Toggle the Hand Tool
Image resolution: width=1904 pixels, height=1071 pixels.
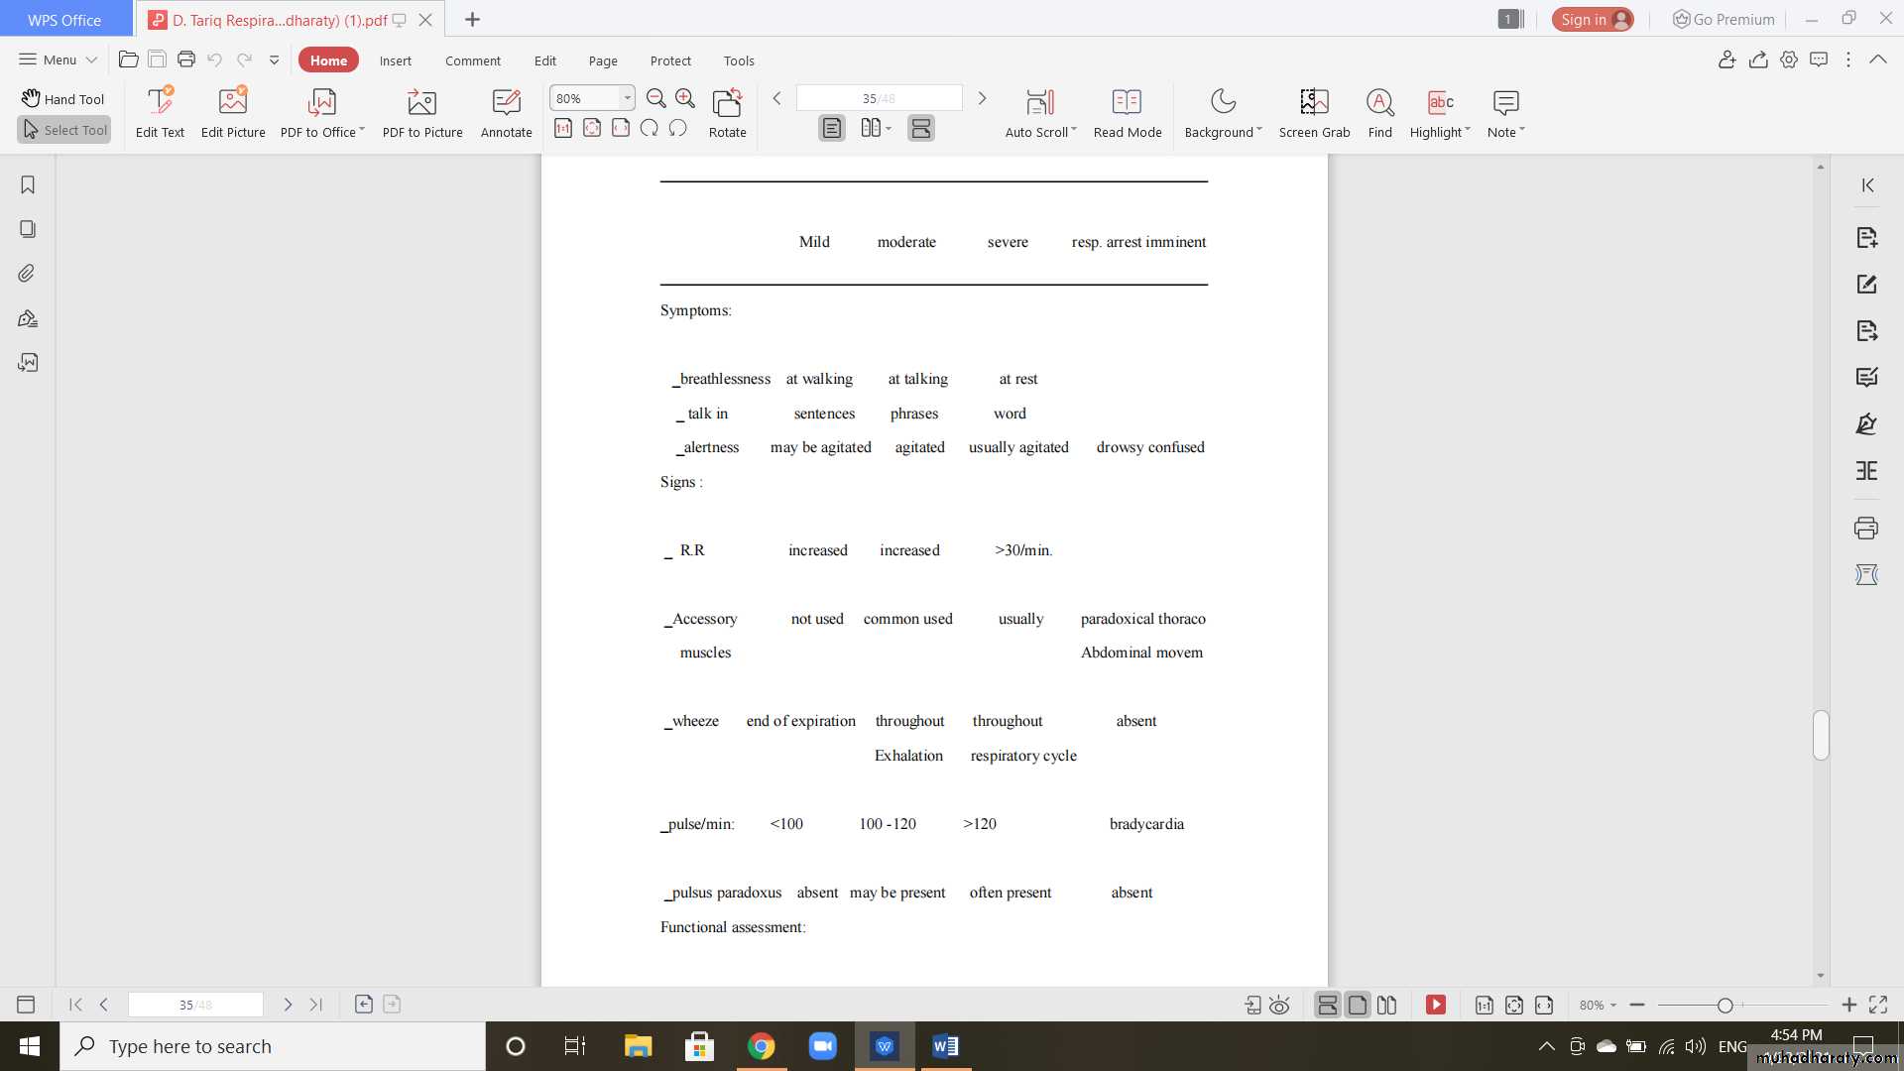tap(63, 99)
